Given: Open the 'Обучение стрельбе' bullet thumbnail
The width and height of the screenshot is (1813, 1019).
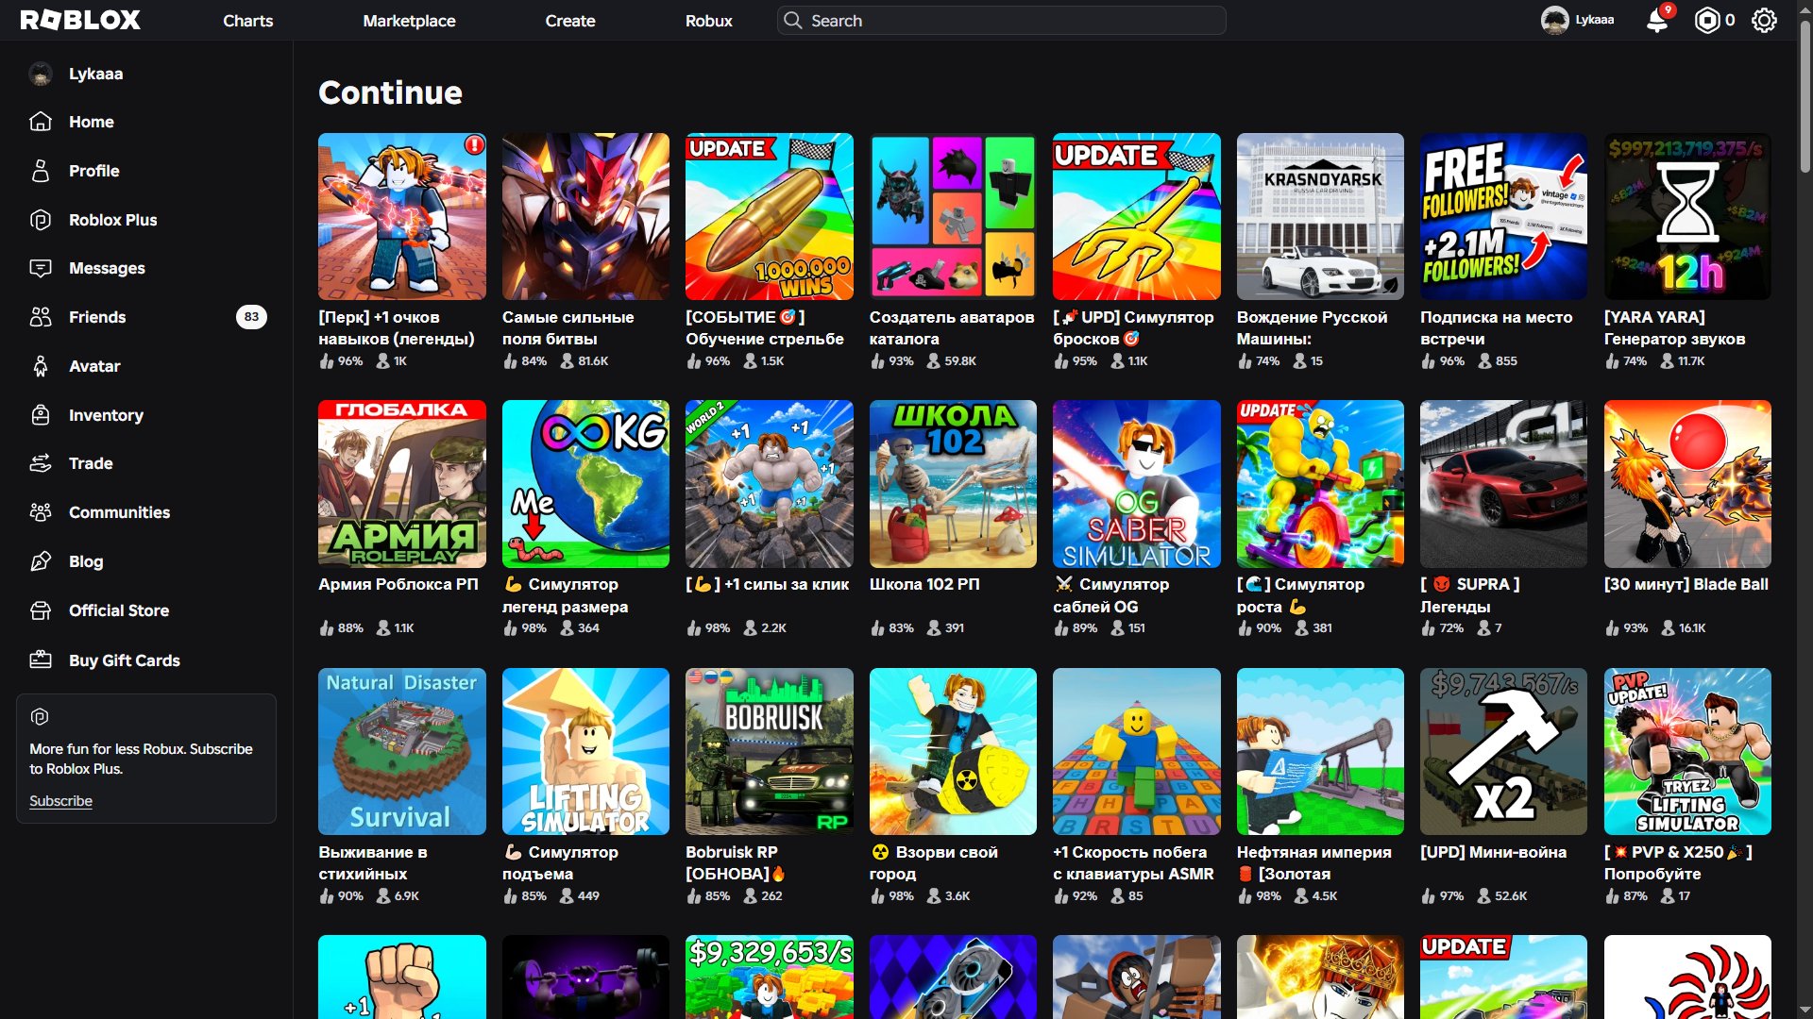Looking at the screenshot, I should pos(770,216).
